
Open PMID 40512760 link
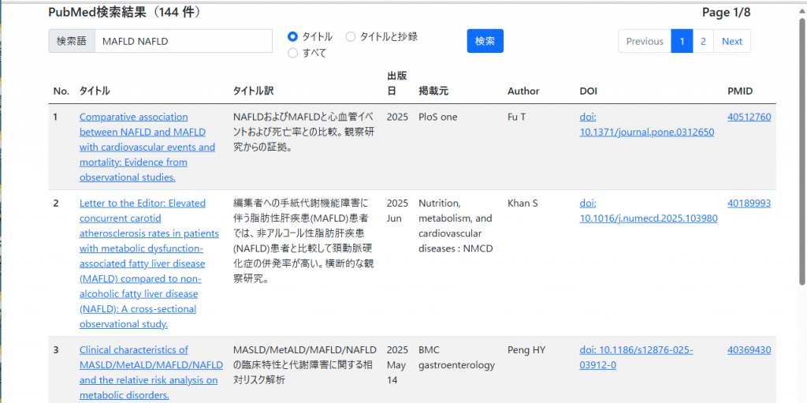coord(749,117)
